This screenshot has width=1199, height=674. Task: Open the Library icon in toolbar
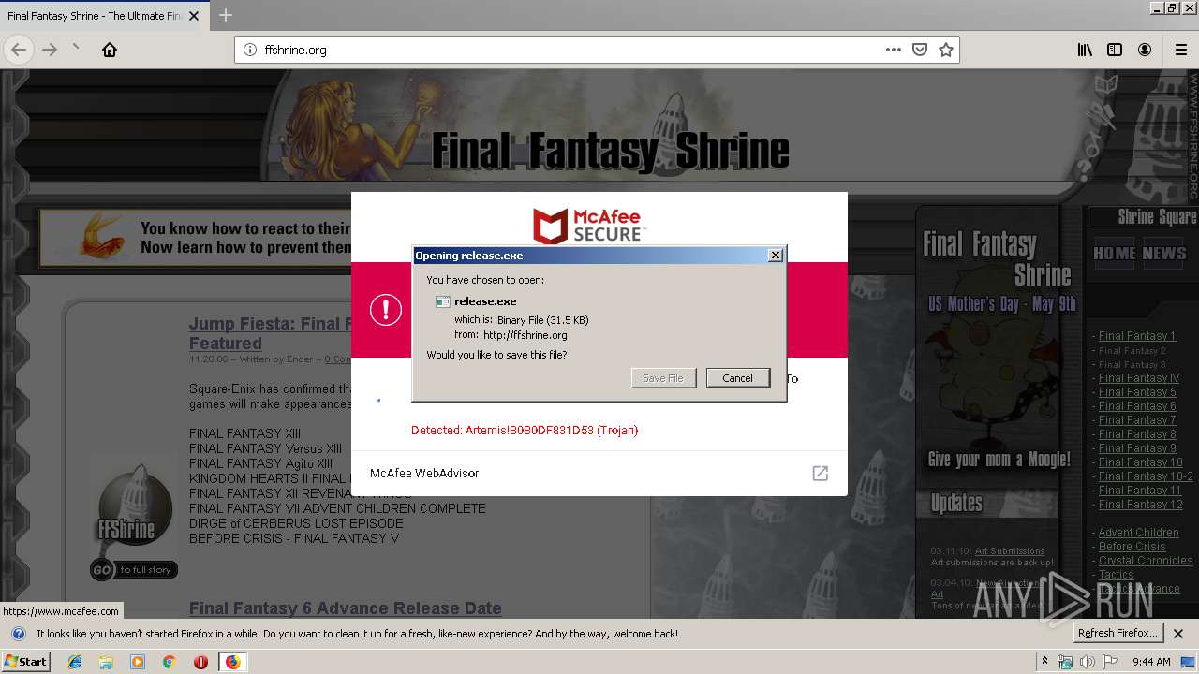[x=1085, y=50]
